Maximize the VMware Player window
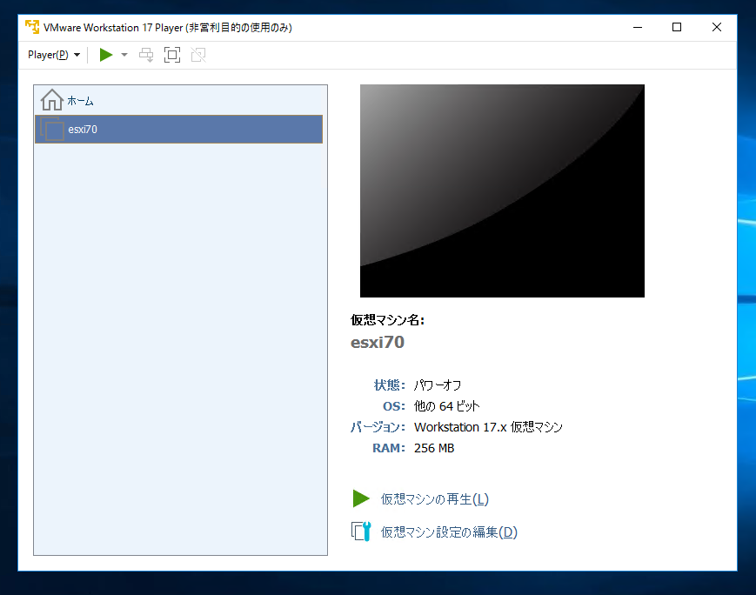This screenshot has height=595, width=756. tap(677, 28)
